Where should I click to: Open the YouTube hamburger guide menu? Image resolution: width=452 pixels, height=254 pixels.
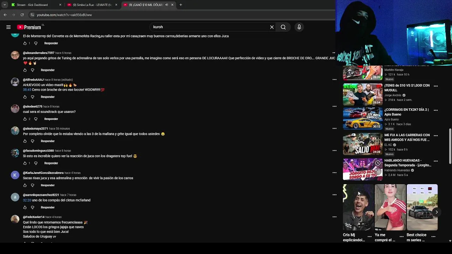pos(8,27)
